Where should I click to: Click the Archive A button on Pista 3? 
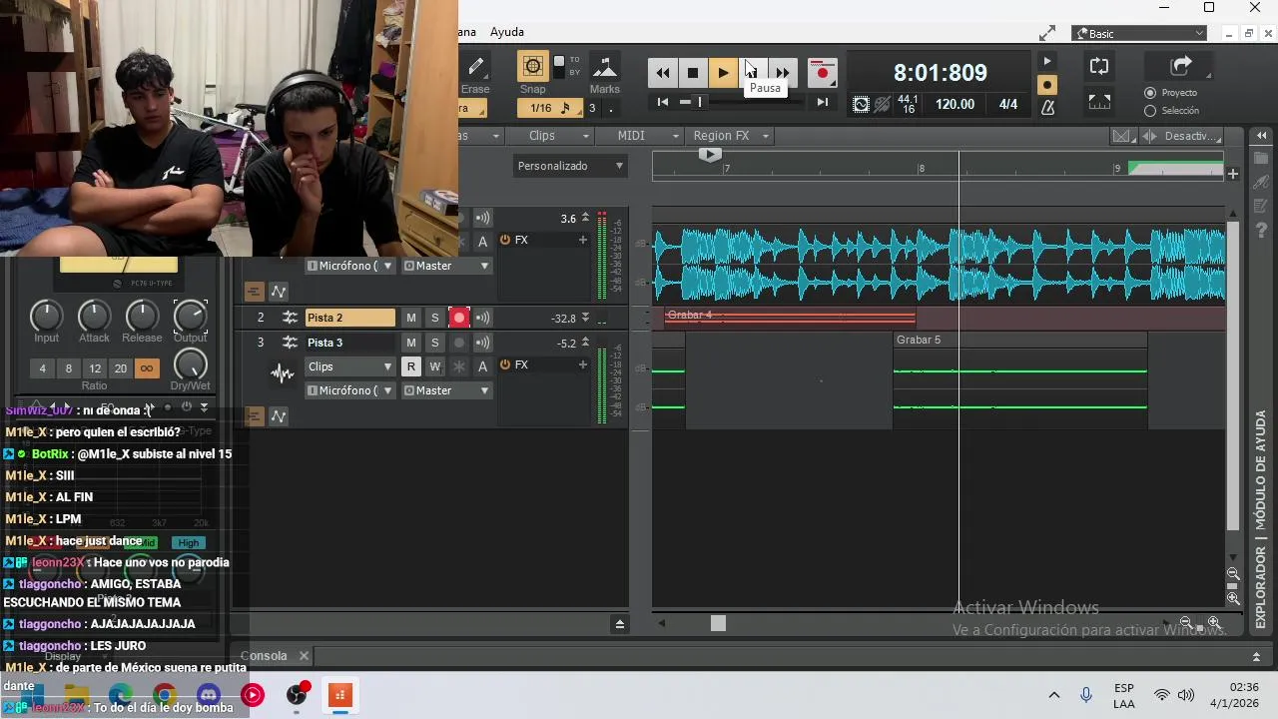482,366
